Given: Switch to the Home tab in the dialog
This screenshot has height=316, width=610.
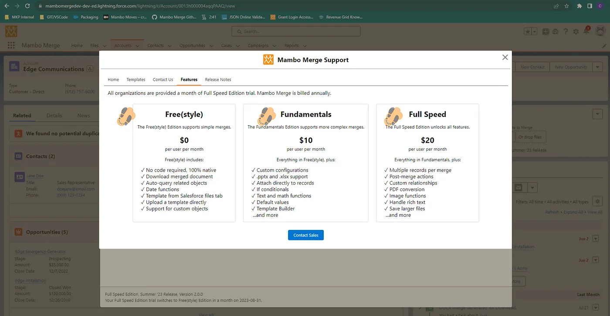Looking at the screenshot, I should click(113, 80).
